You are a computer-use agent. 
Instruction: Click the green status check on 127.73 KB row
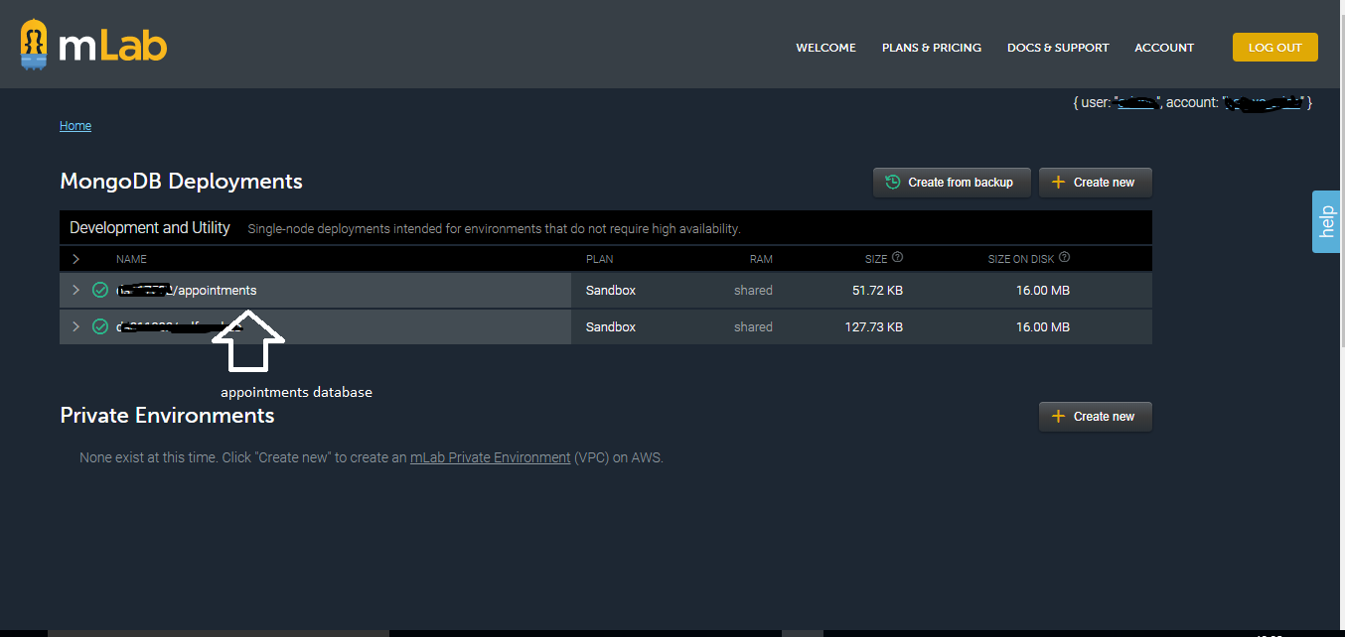[x=100, y=326]
